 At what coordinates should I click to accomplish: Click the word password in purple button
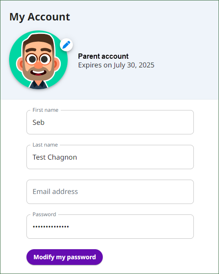pyautogui.click(x=82, y=257)
